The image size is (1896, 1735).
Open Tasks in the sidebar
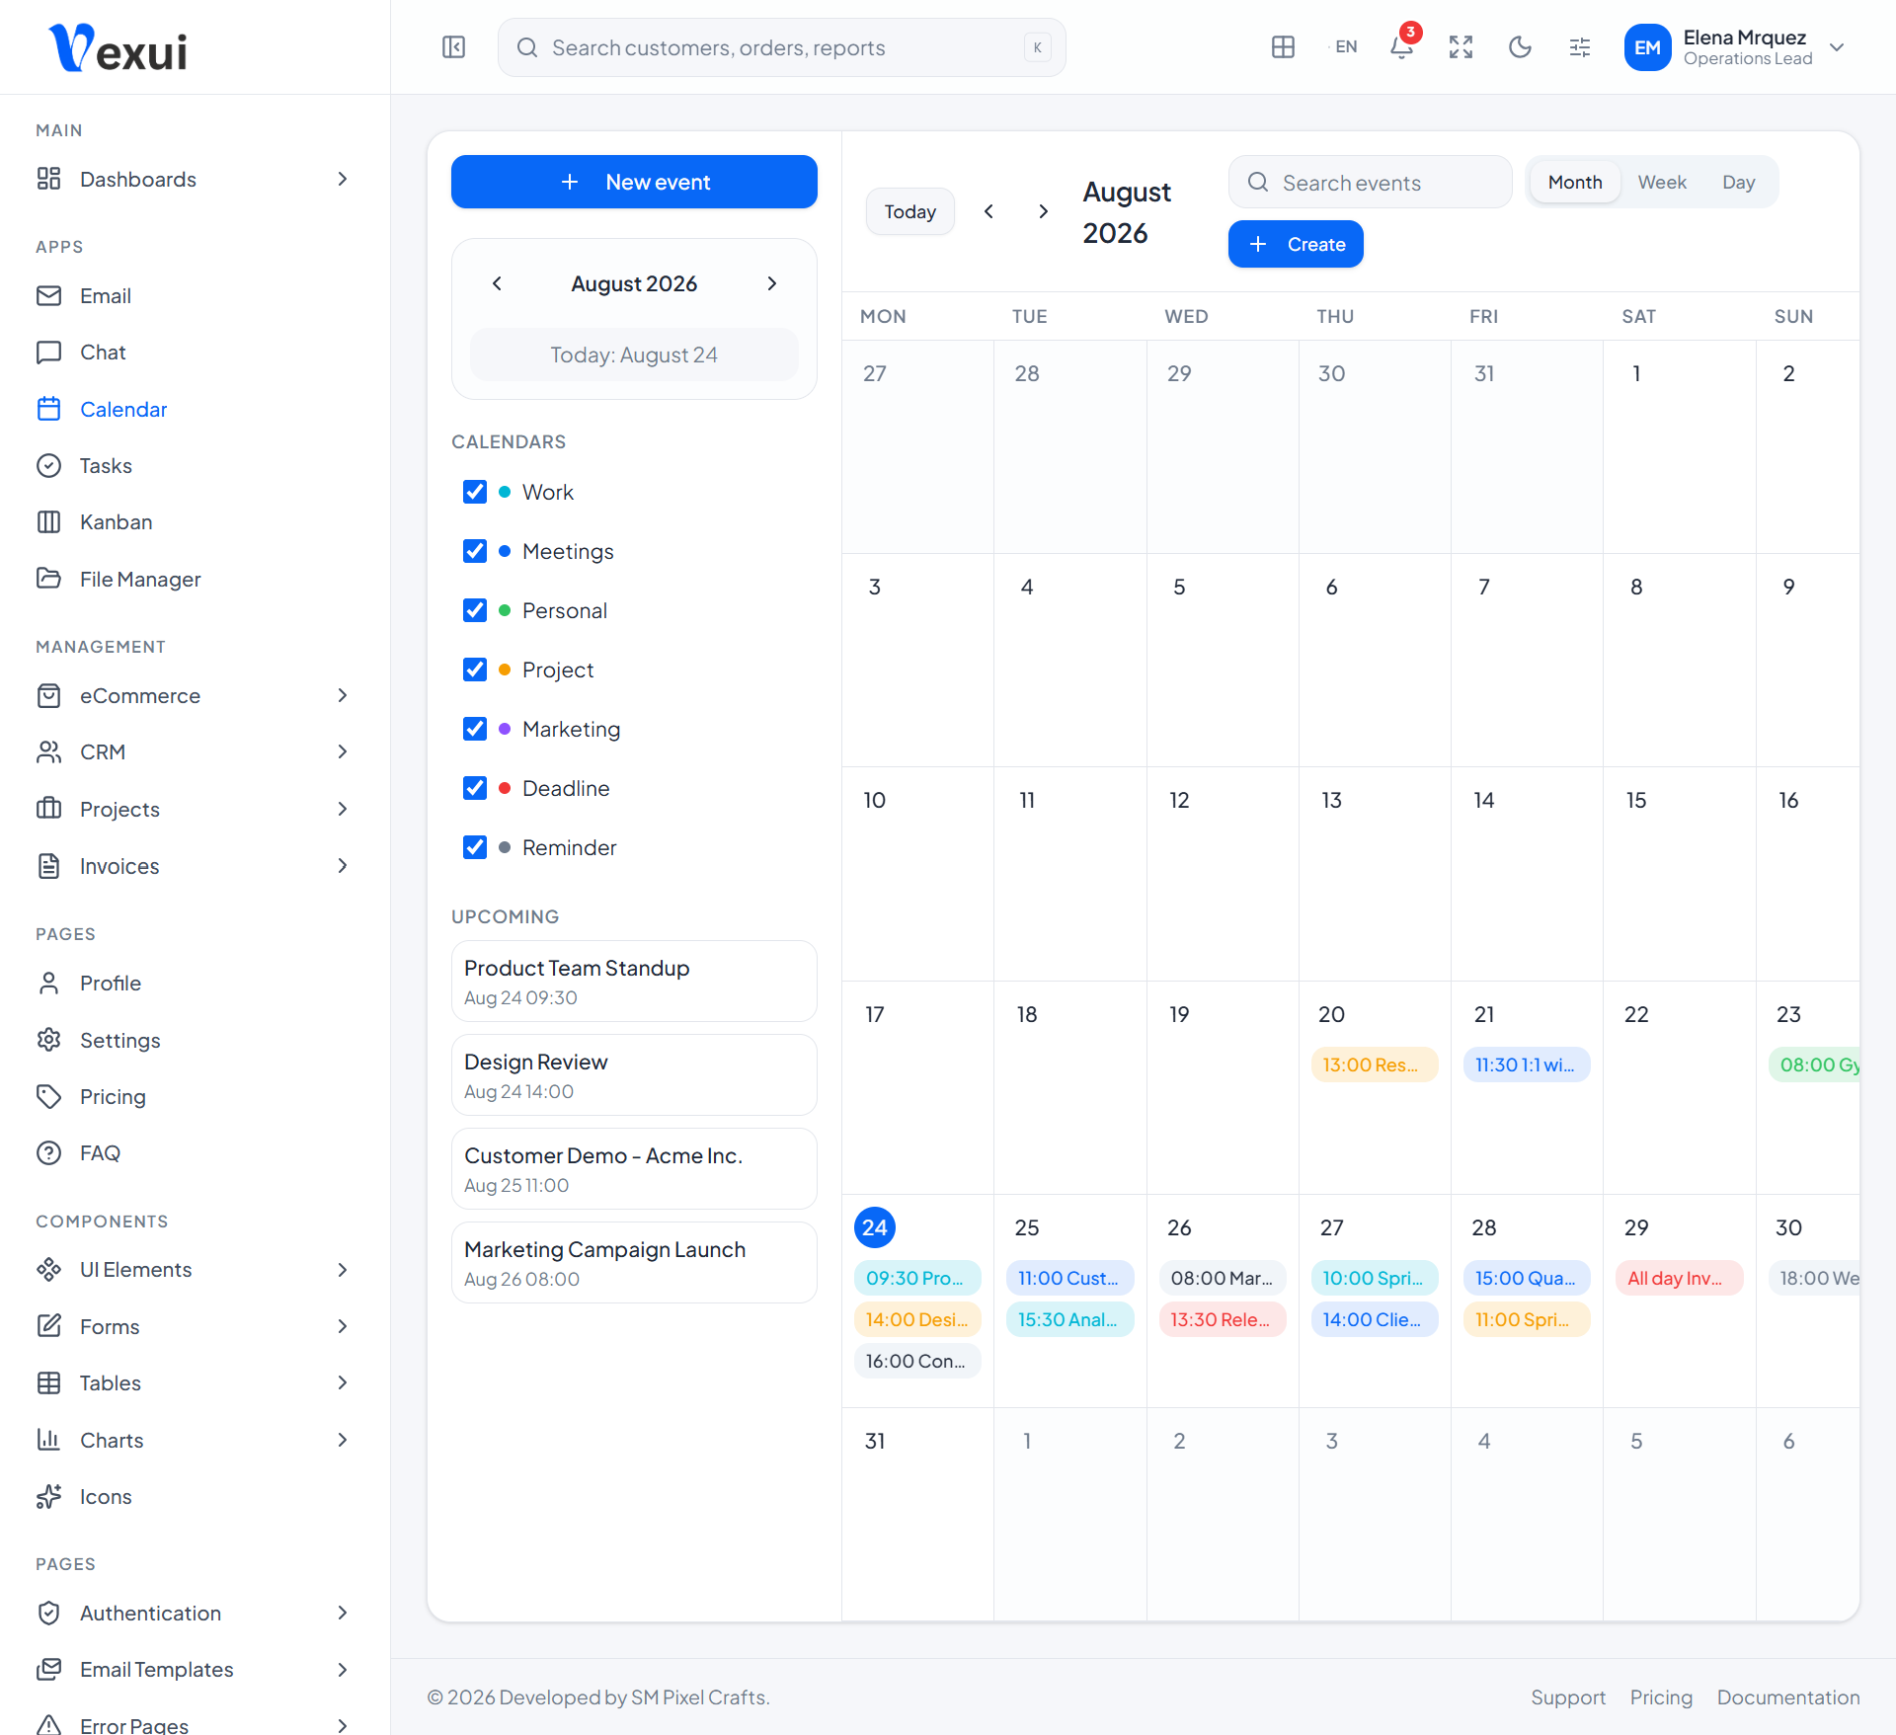[x=195, y=466]
